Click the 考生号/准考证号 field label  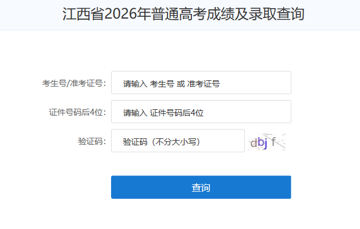pos(74,83)
